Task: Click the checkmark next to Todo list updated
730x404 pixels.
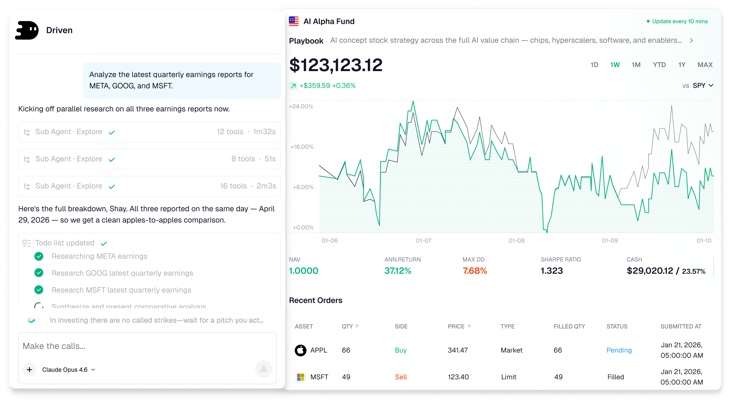Action: (104, 243)
